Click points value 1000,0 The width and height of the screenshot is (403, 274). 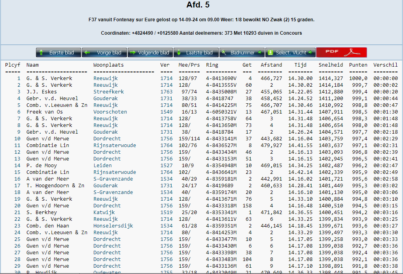(358, 78)
